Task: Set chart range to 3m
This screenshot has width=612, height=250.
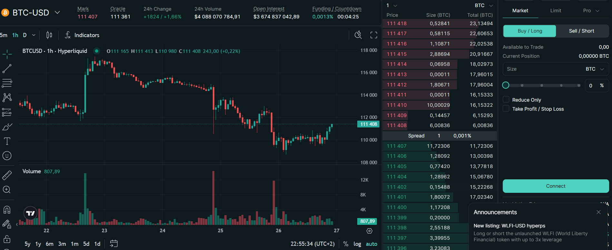Action: tap(62, 244)
